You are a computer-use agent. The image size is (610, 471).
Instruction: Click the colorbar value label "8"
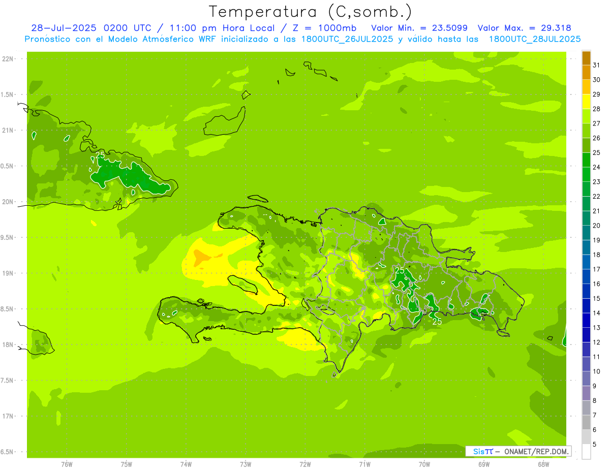click(595, 400)
